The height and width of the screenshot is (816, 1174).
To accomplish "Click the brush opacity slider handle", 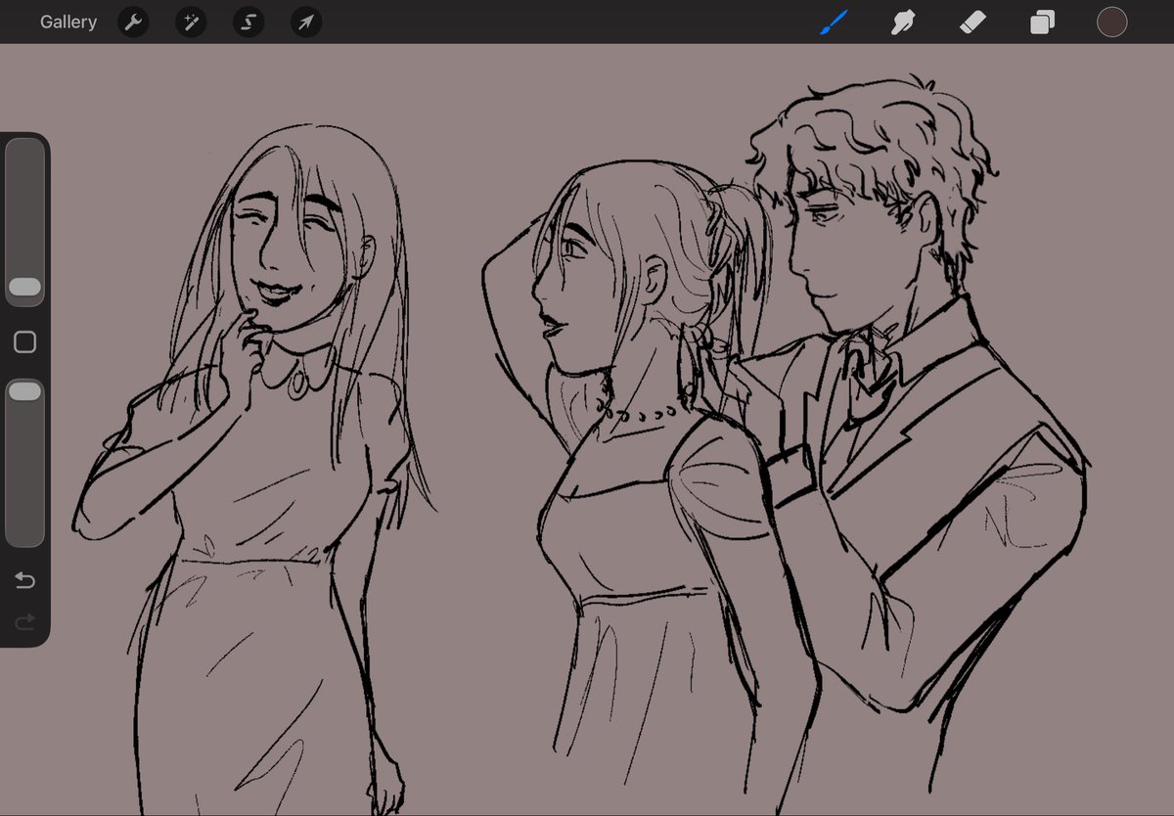I will (x=24, y=391).
